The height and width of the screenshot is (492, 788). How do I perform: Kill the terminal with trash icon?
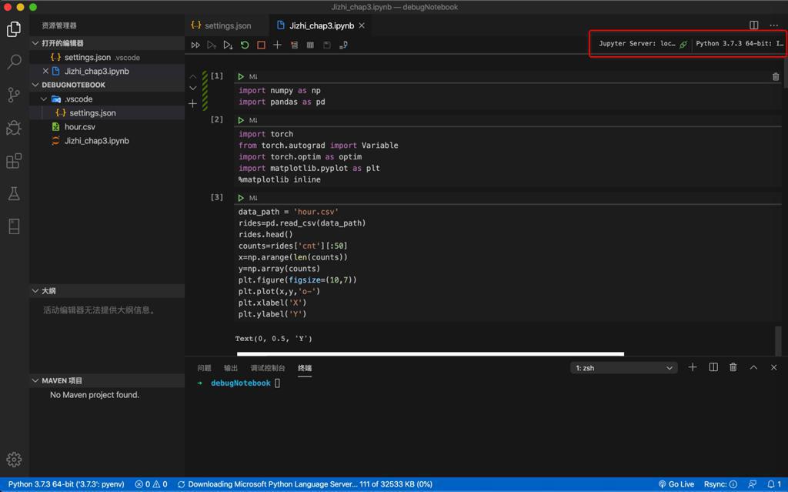click(x=733, y=367)
